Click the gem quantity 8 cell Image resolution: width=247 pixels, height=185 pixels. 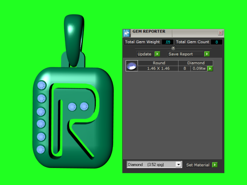coord(185,68)
